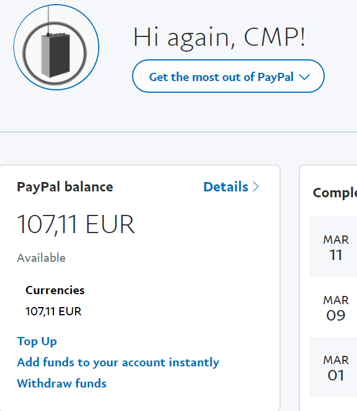This screenshot has height=411, width=357.
Task: Click the Available label under the balance
Action: 41,258
